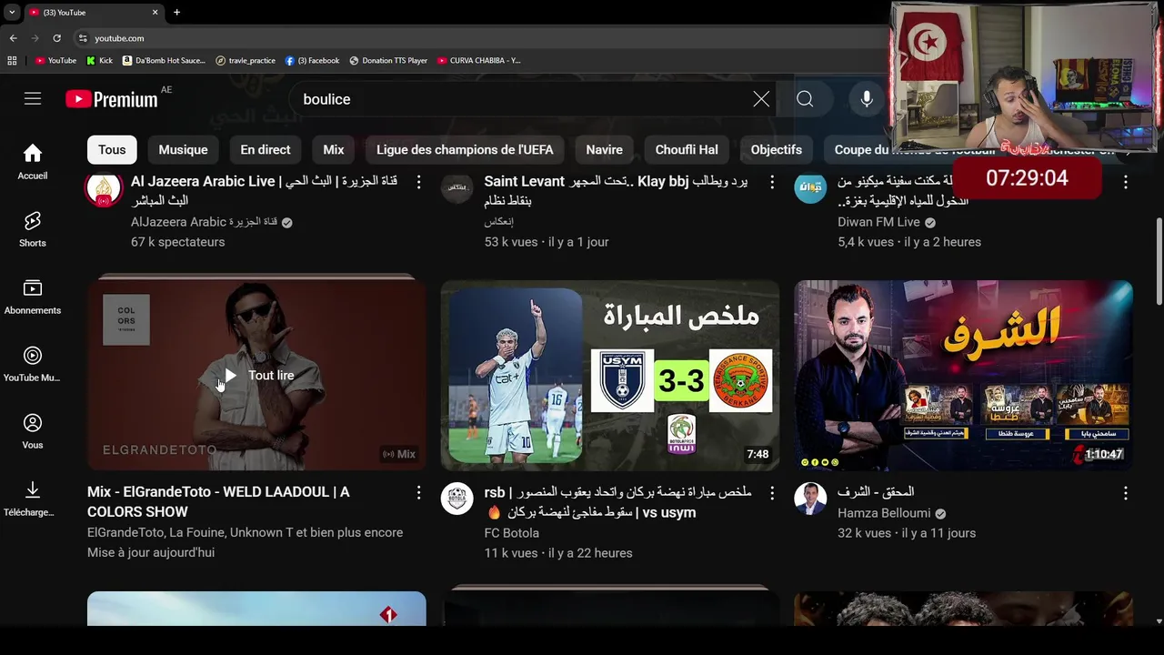Click Saint Levant Klay bbj video title
The height and width of the screenshot is (655, 1164).
(617, 191)
